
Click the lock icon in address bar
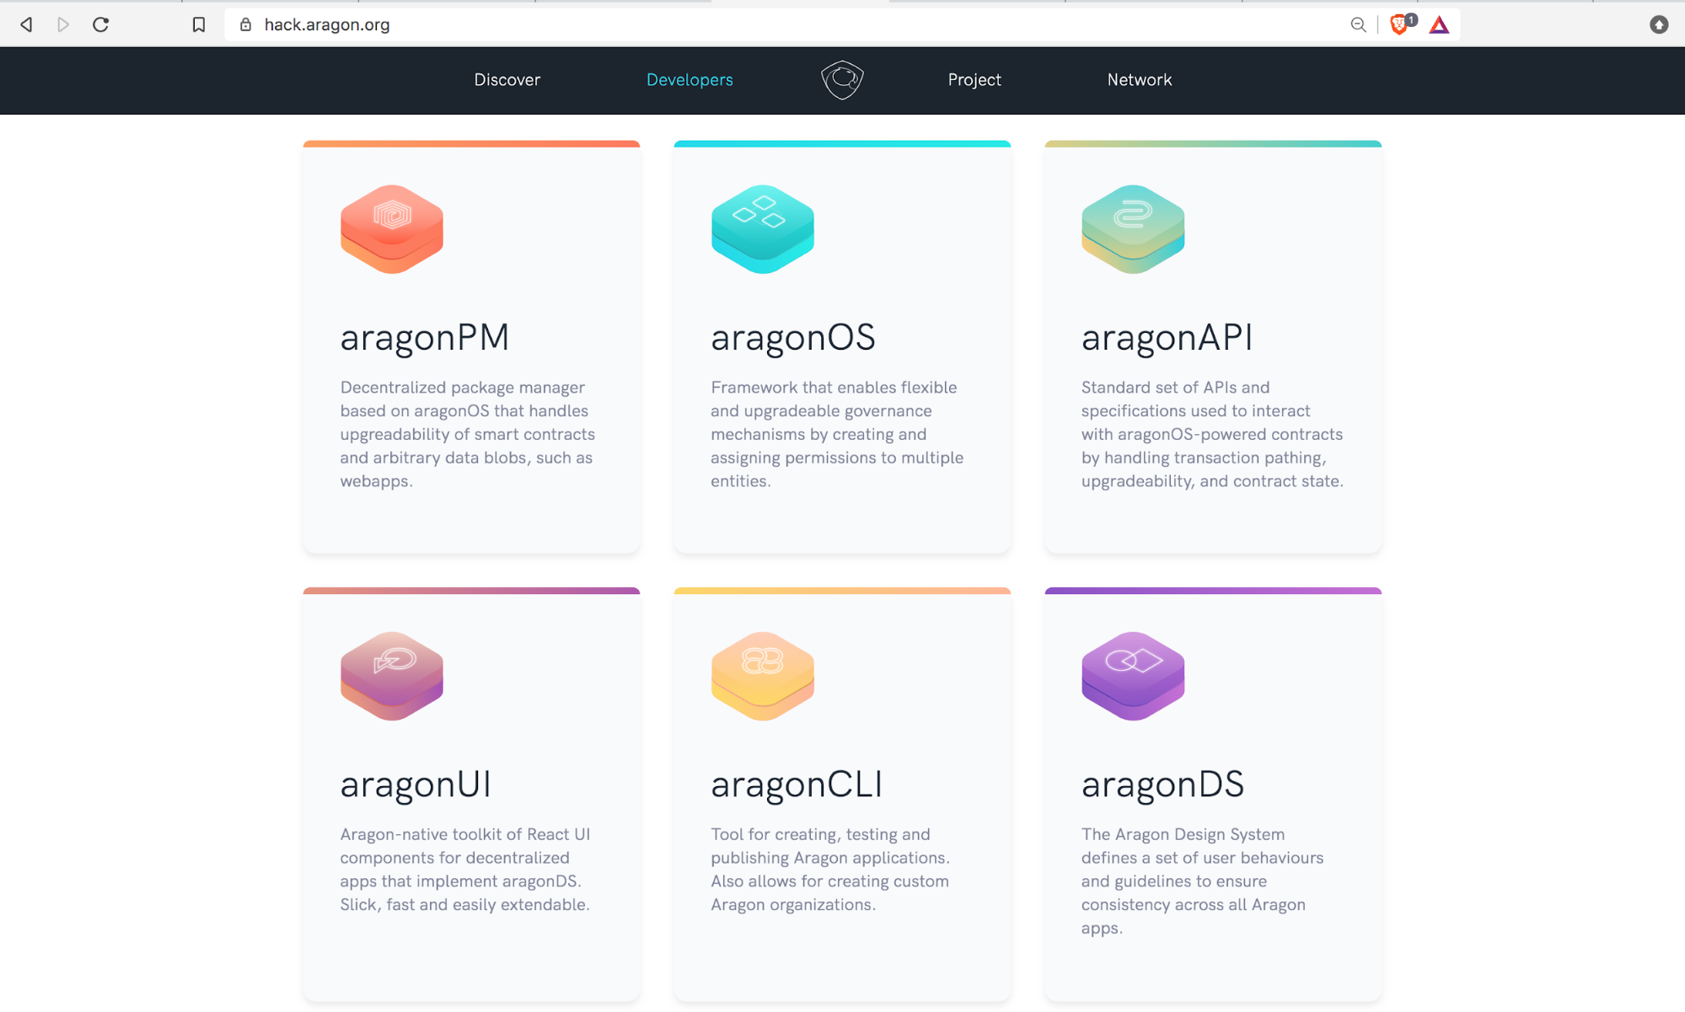245,24
